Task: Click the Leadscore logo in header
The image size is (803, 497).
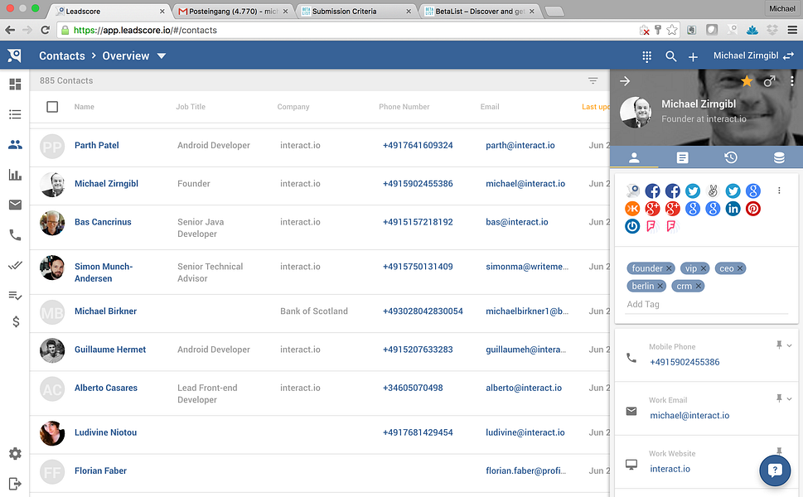Action: click(x=14, y=55)
